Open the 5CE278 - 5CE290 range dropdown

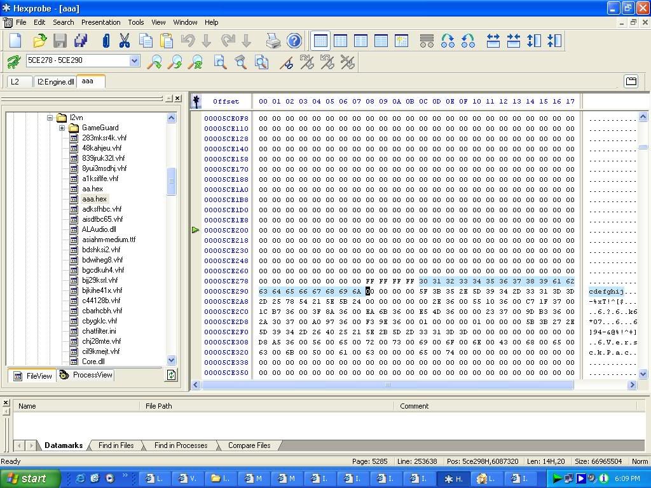click(134, 61)
